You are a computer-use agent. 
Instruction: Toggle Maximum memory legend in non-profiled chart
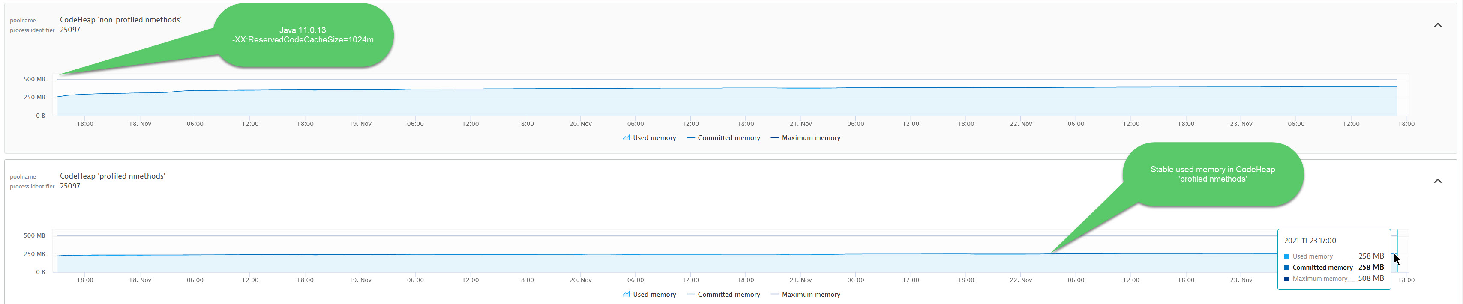coord(805,138)
